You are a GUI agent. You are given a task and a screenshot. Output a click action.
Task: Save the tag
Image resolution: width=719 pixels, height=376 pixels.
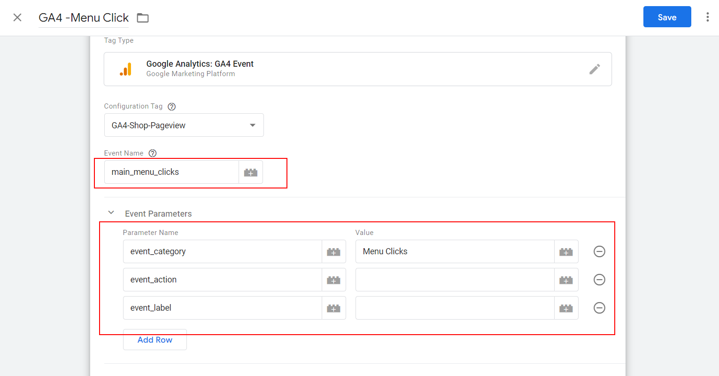667,17
